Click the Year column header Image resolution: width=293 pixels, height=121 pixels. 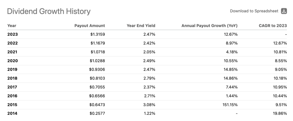[x=12, y=25]
